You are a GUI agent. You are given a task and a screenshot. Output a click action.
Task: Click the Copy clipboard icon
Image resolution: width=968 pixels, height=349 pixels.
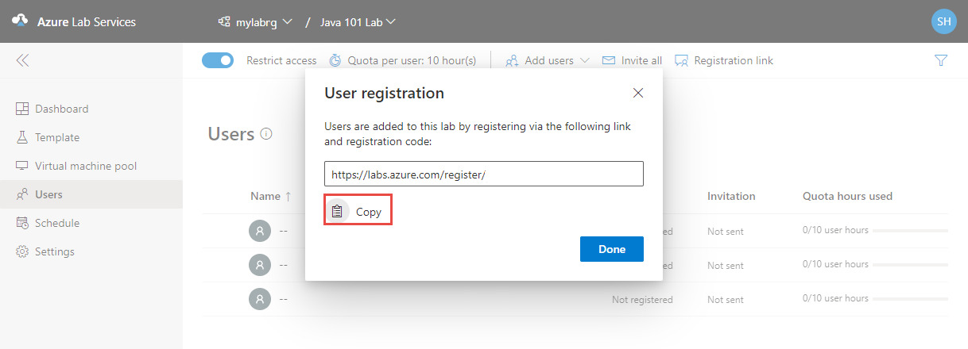pyautogui.click(x=338, y=212)
